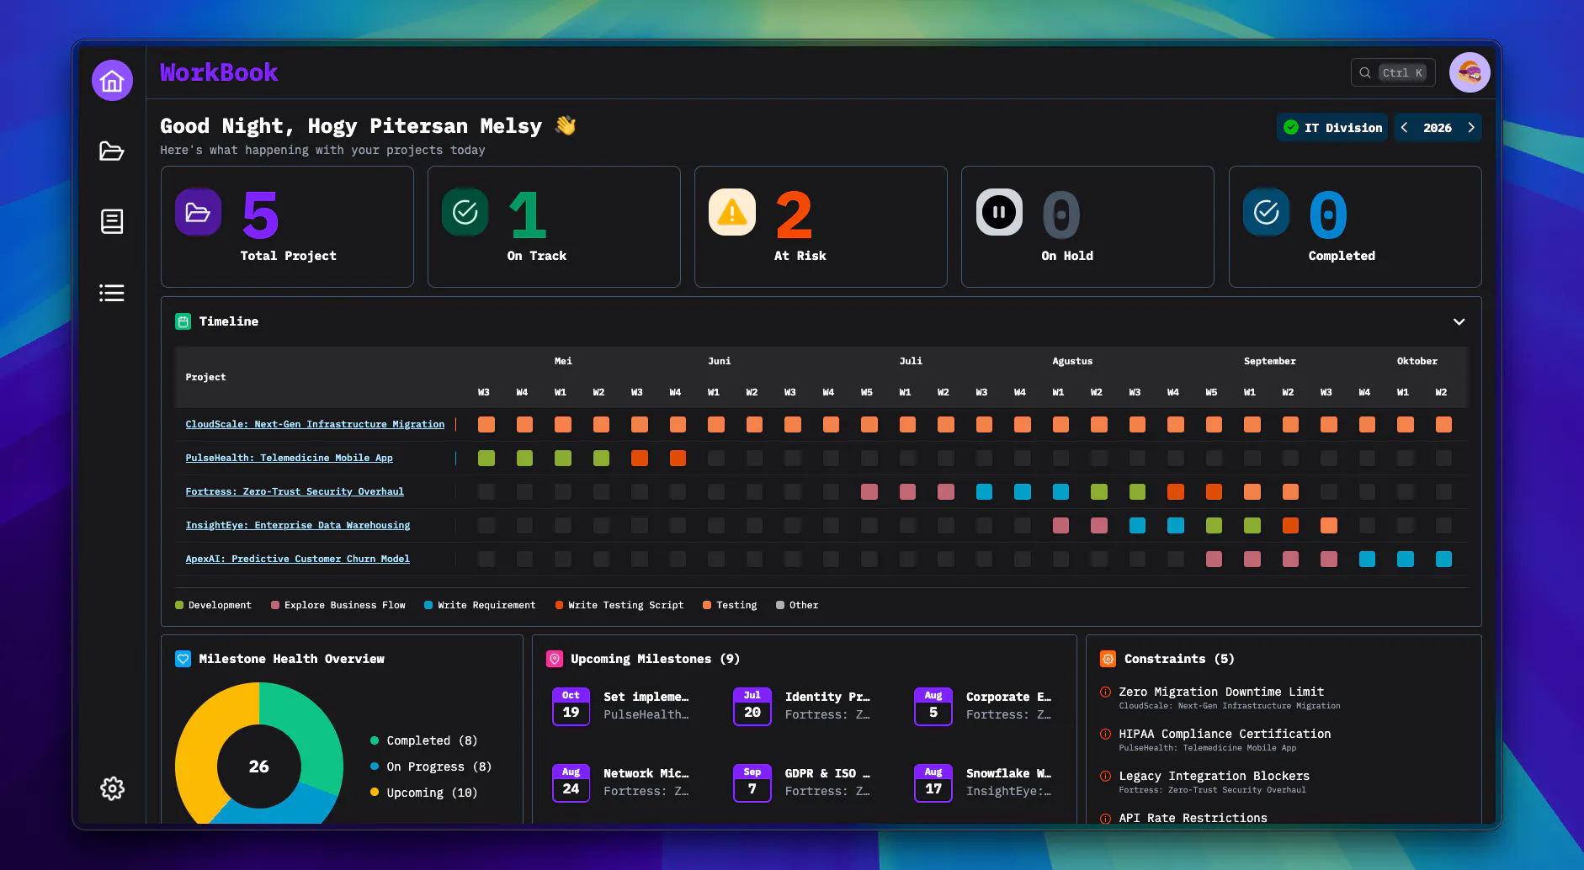Click the Jul 20 Identity milestone badge
The height and width of the screenshot is (870, 1584).
752,707
